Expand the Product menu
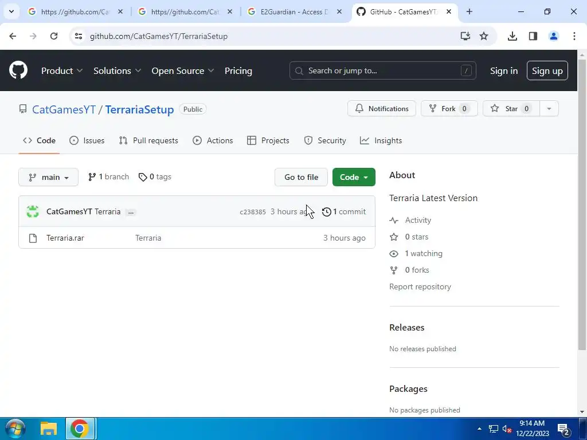This screenshot has width=587, height=440. [x=62, y=70]
